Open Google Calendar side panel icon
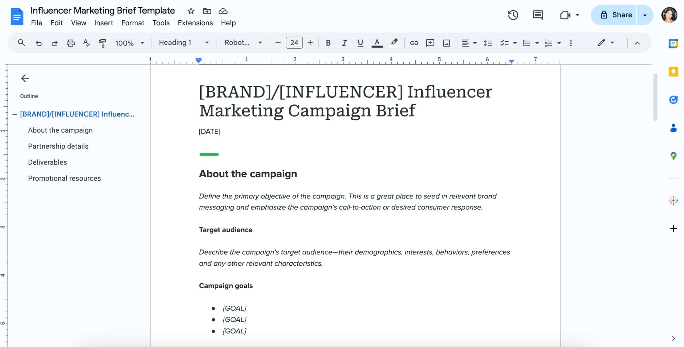 coord(673,44)
